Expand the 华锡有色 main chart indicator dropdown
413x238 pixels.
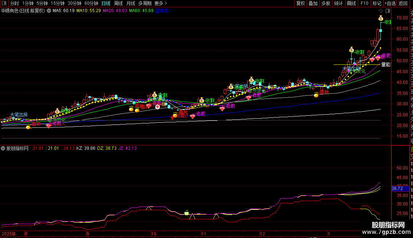coord(49,11)
